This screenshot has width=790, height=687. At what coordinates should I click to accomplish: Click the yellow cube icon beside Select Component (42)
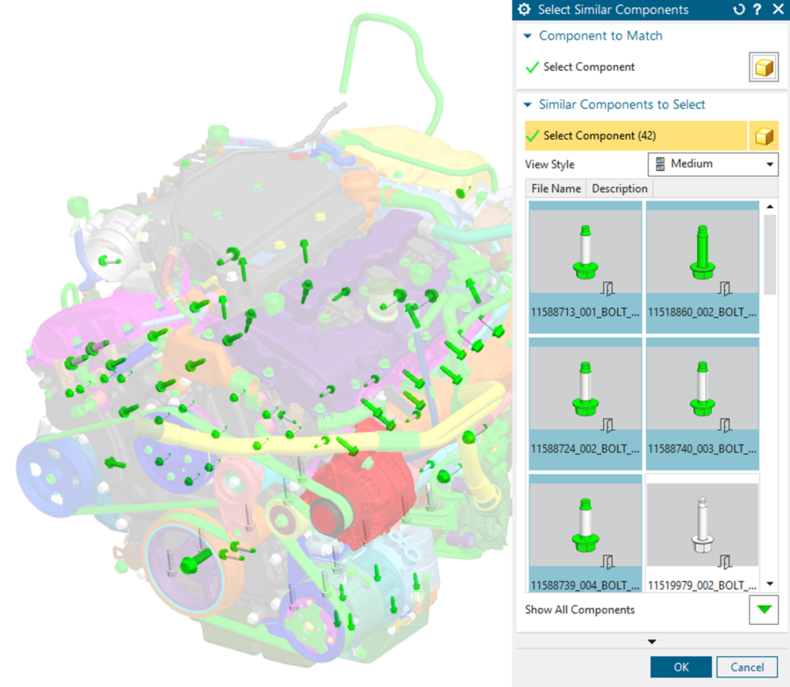point(763,135)
